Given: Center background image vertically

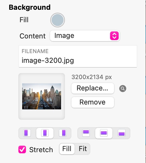Looking at the screenshot, I should (x=104, y=133).
